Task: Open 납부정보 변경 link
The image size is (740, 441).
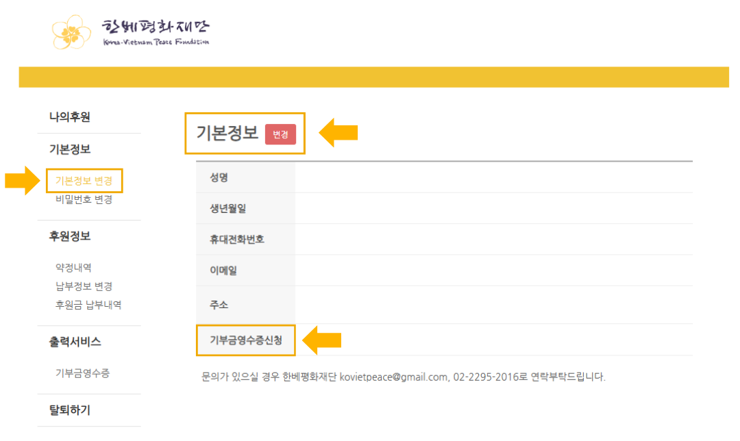Action: pos(84,286)
